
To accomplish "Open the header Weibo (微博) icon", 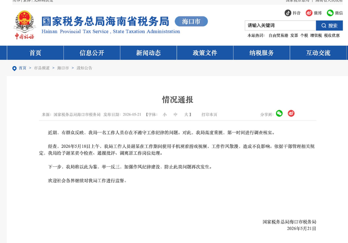I will point(309,13).
